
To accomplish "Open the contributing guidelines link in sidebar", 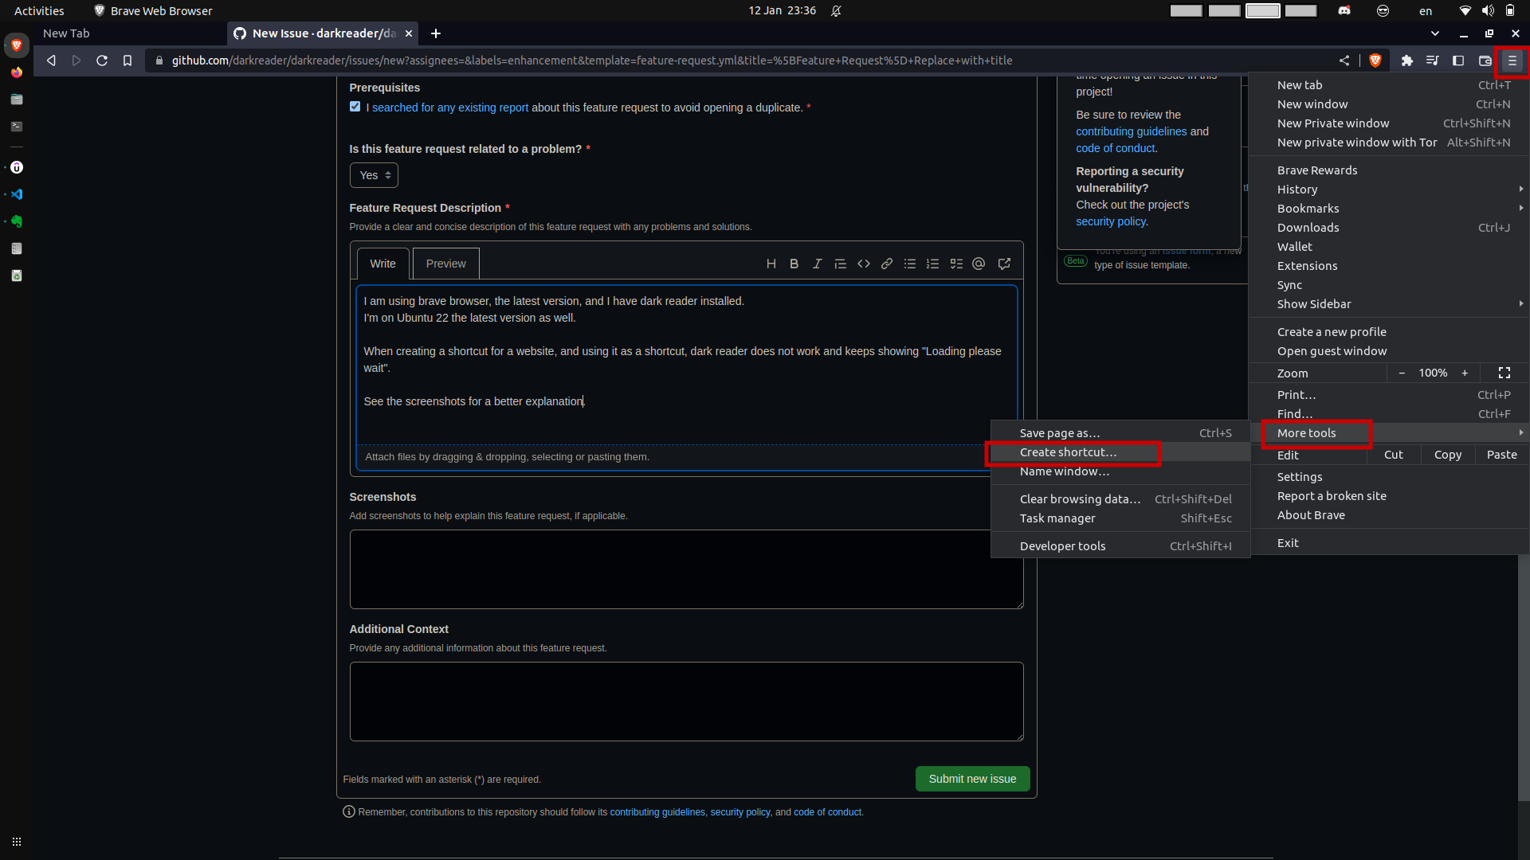I will click(1131, 131).
